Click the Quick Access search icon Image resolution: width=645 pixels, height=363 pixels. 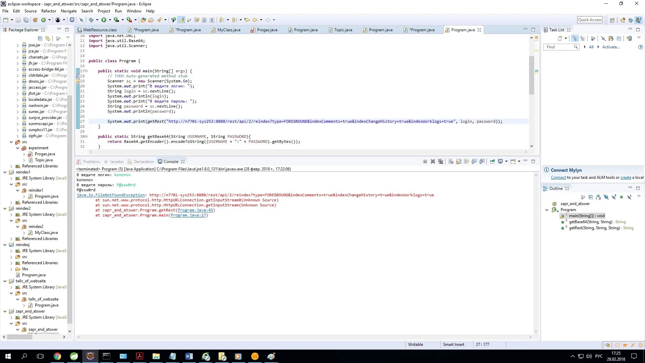[x=590, y=19]
